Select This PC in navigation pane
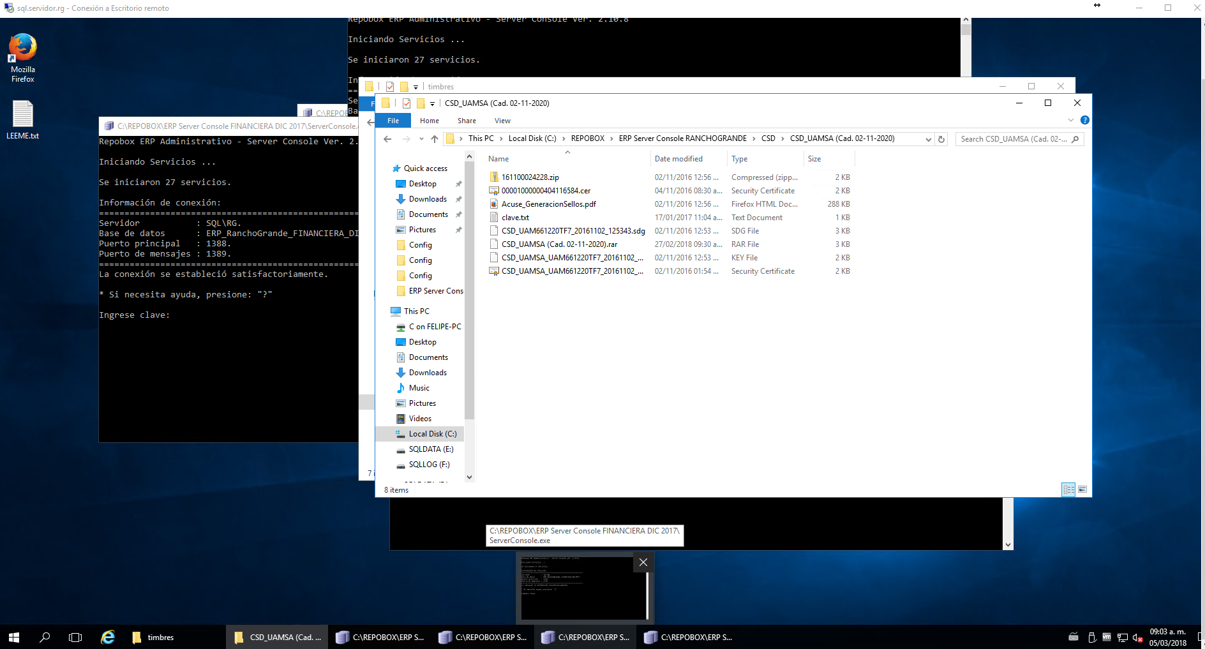Screen dimensions: 1205x649 416,311
